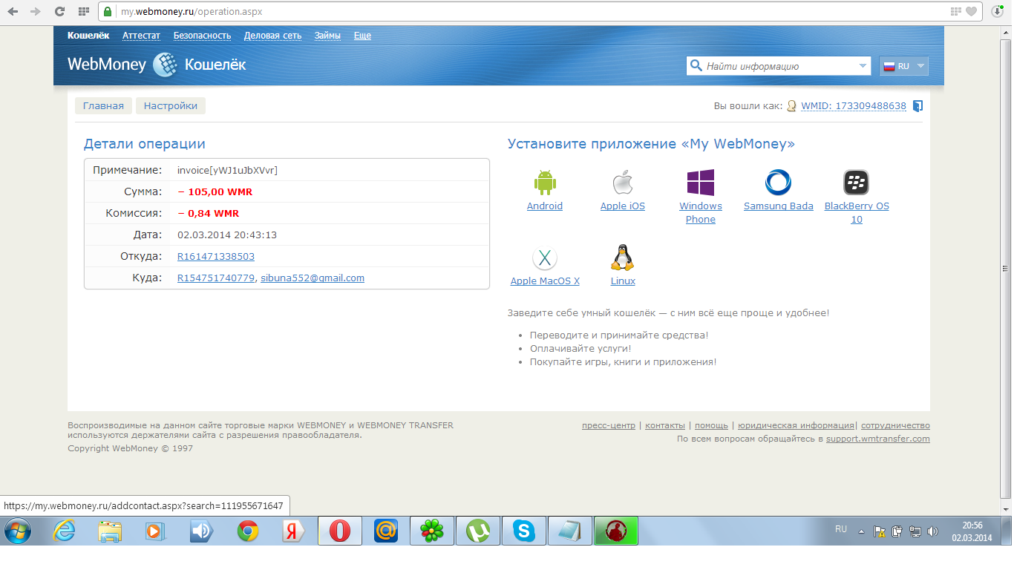Select the BlackBerry OS 10 icon
Image resolution: width=1014 pixels, height=570 pixels.
coord(857,183)
